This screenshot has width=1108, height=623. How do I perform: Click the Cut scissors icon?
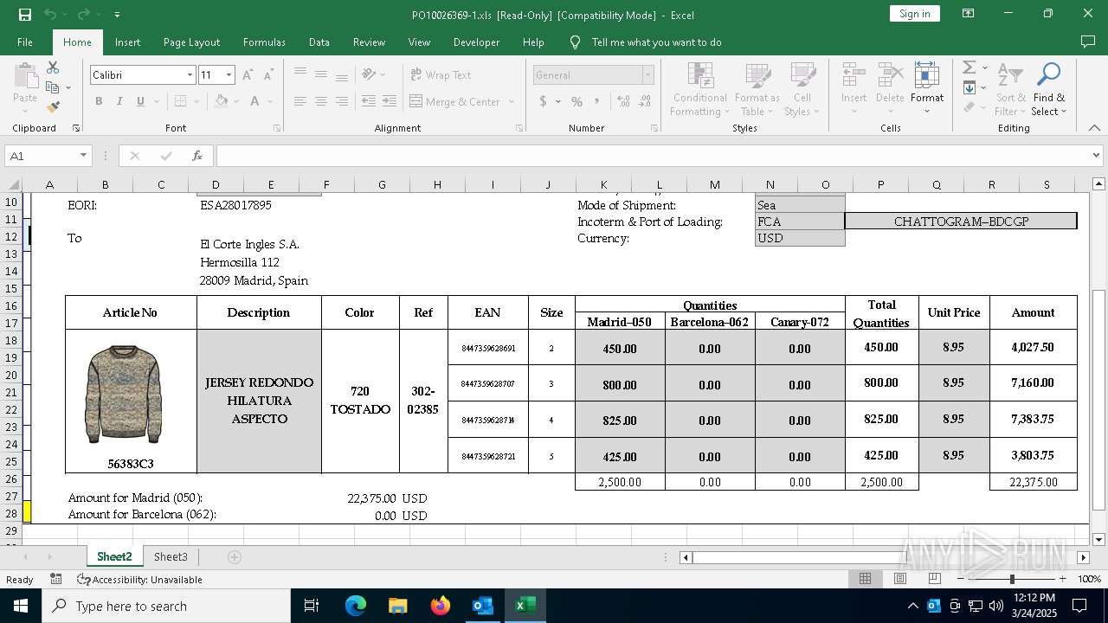point(53,67)
